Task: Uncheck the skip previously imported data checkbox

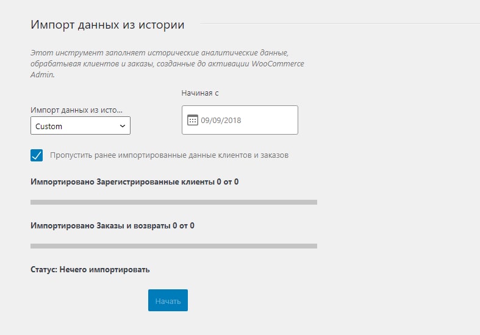Action: 37,155
